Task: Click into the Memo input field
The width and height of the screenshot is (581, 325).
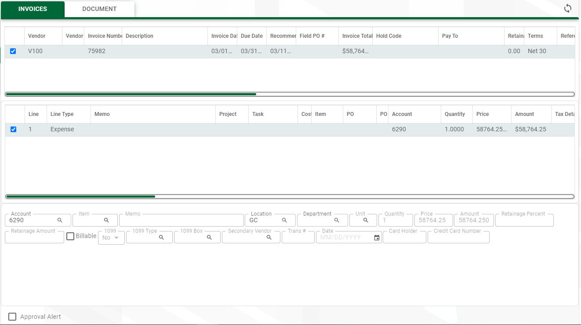Action: pos(181,220)
